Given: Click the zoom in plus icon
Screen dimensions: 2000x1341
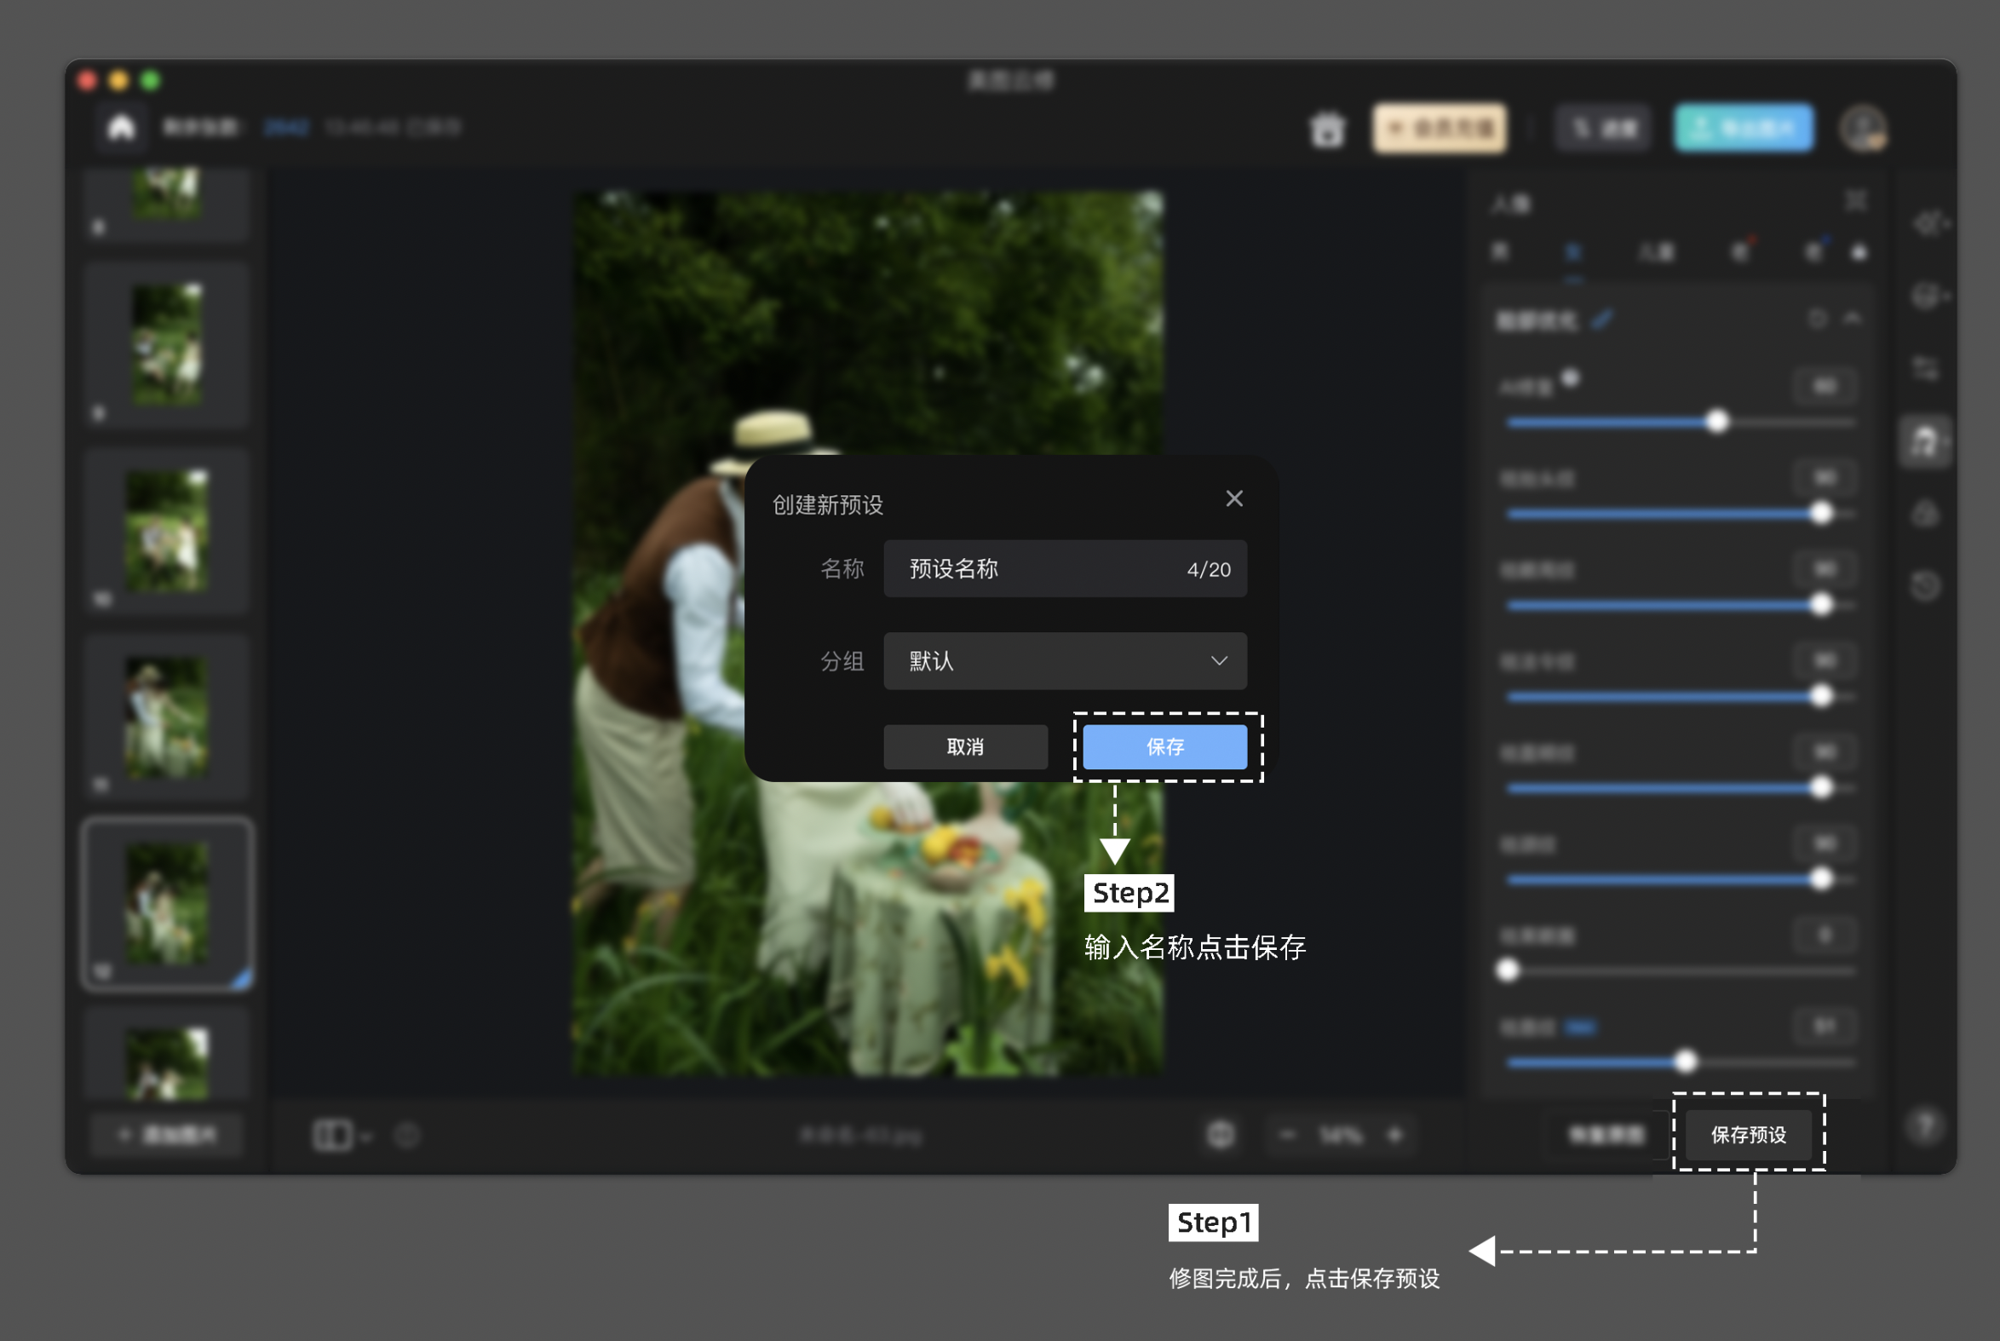Looking at the screenshot, I should 1395,1135.
